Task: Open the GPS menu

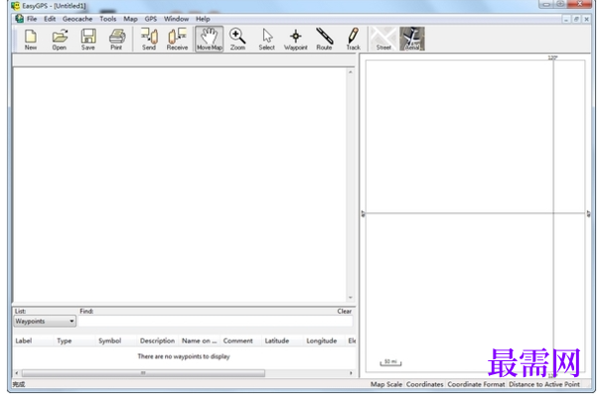Action: (151, 19)
